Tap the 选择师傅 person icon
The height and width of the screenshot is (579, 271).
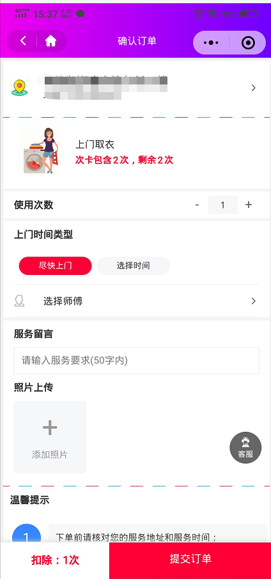point(19,301)
